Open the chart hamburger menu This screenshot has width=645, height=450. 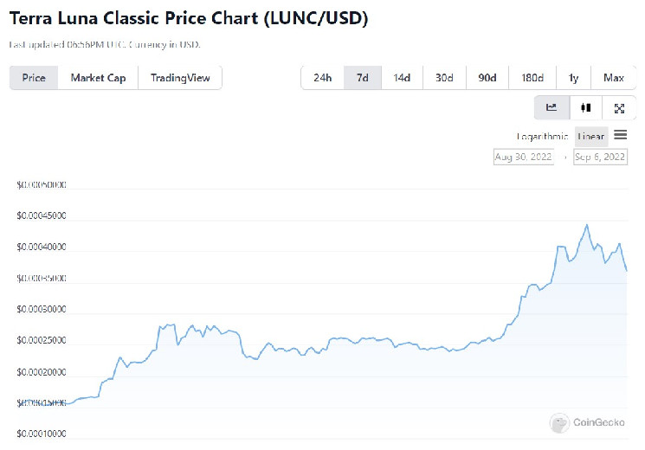620,135
